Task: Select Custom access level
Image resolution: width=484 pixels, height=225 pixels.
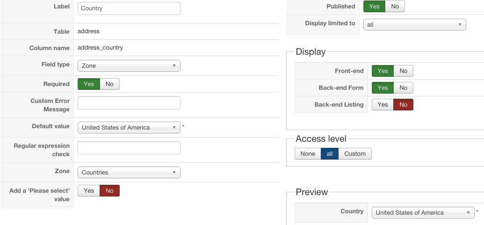Action: 355,154
